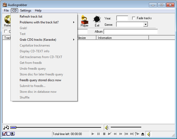177x139 pixels.
Task: Click the previous track button
Action: point(126,134)
